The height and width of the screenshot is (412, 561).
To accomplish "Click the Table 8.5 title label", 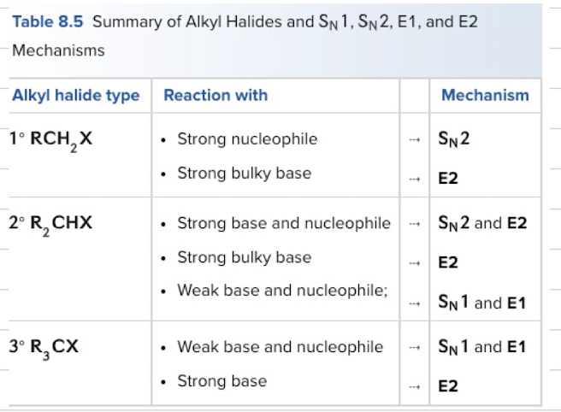I will click(48, 22).
